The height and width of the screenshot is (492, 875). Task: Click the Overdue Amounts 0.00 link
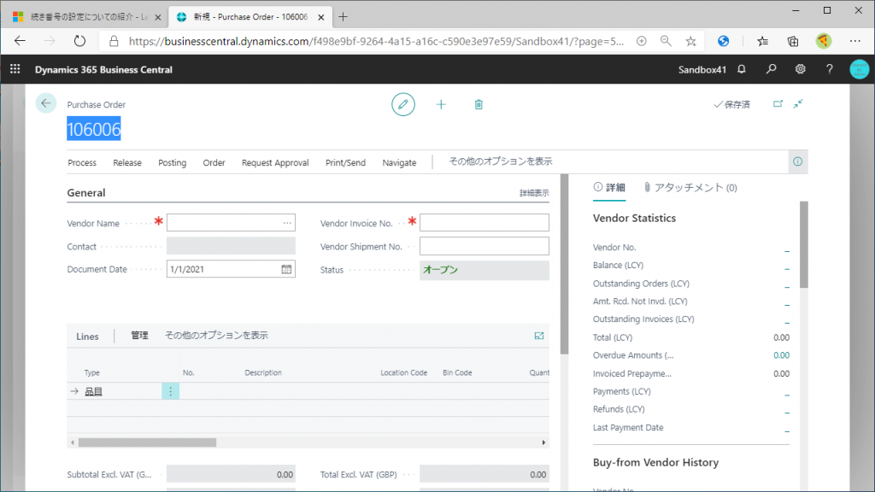(781, 355)
